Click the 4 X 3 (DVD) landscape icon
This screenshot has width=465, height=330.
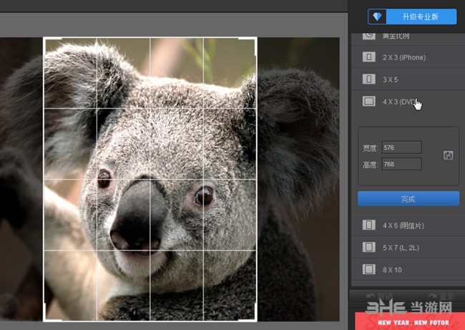(x=369, y=101)
